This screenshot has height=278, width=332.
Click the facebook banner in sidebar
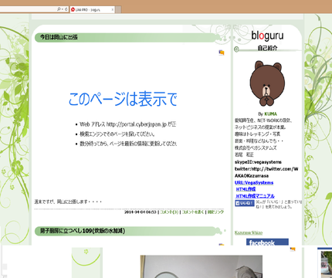tap(267, 242)
